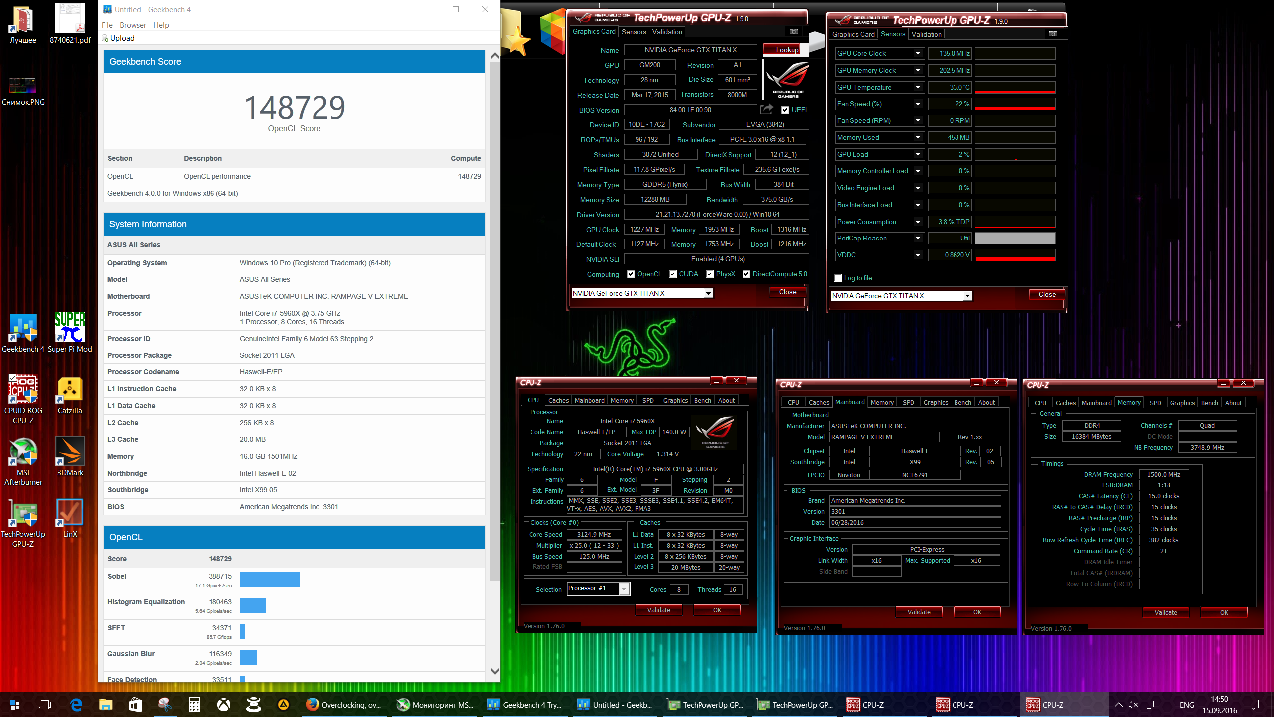
Task: Open the Catzilla desktop icon
Action: 70,396
